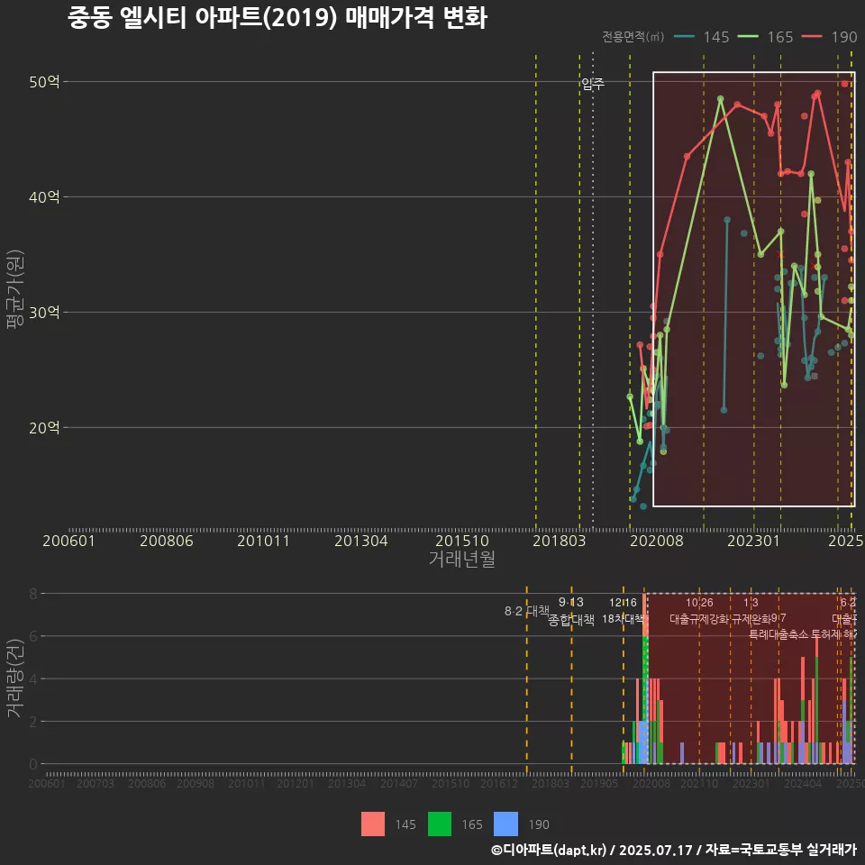
Task: Click 200703 on the volume chart axis
Action: click(96, 783)
